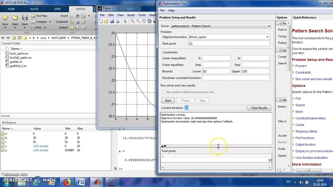Click Open File icon in Figure 1 toolbar
Screen dimensions: 333x187
[106, 21]
